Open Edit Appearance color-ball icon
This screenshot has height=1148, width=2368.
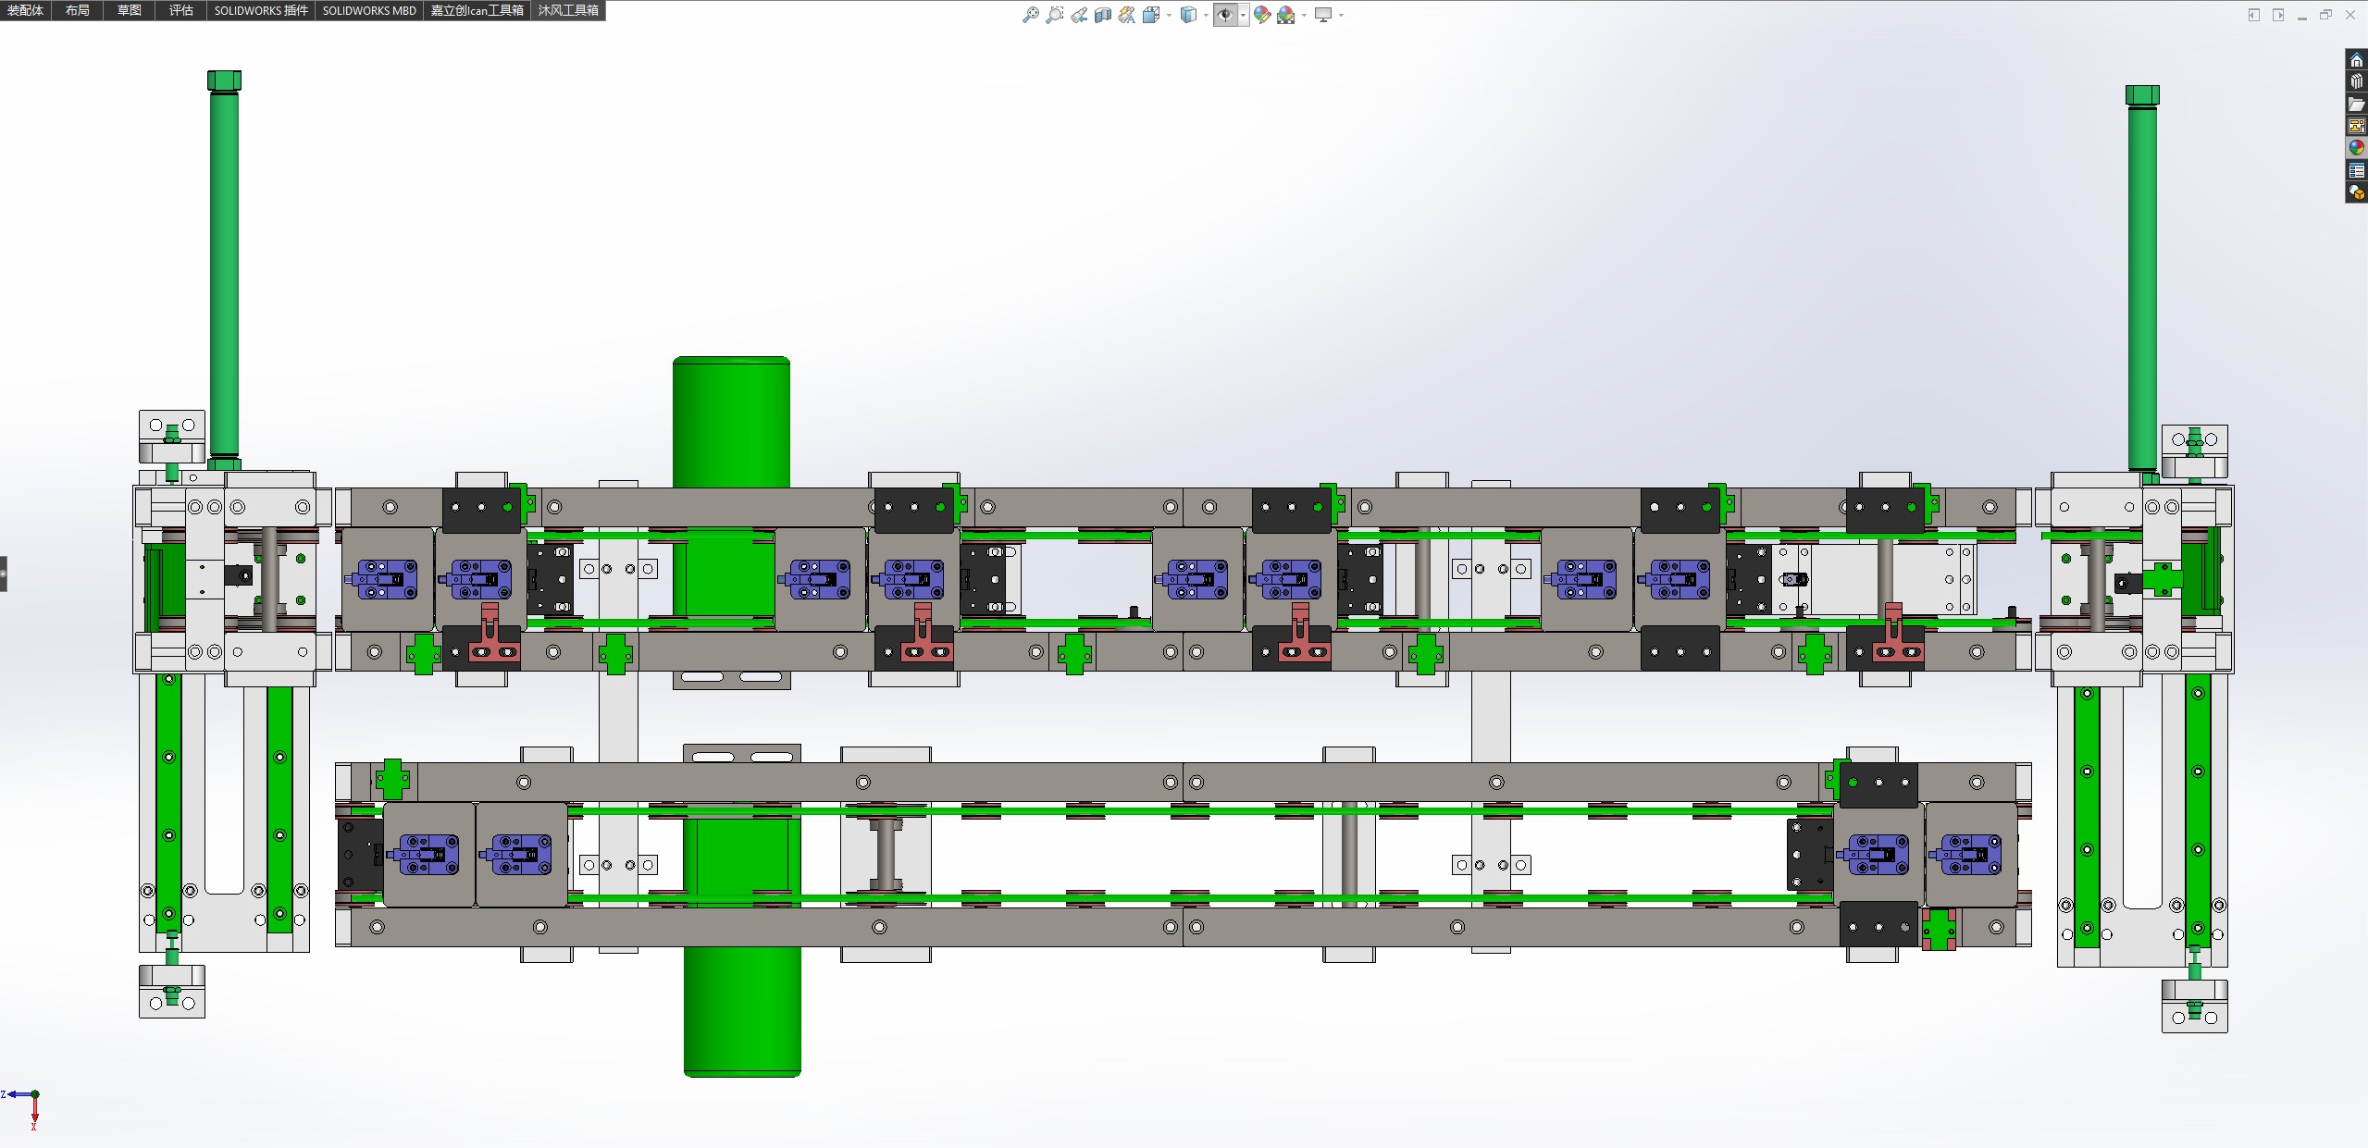pos(1262,15)
